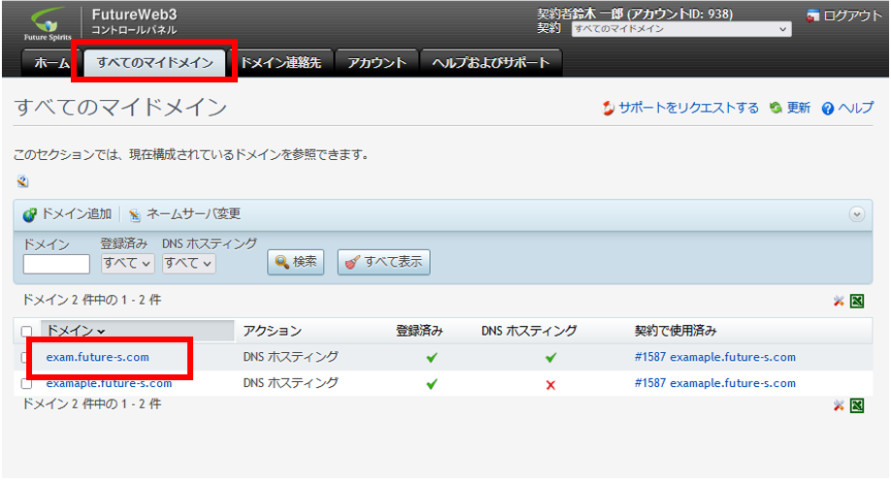
Task: Open the 契約 subscription dropdown
Action: [x=681, y=29]
